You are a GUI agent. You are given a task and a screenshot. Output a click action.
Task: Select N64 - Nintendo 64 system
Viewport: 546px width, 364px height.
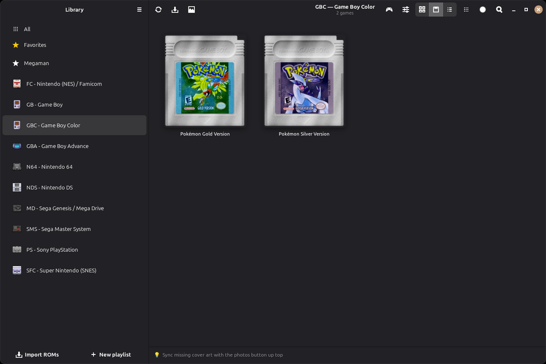pyautogui.click(x=74, y=167)
